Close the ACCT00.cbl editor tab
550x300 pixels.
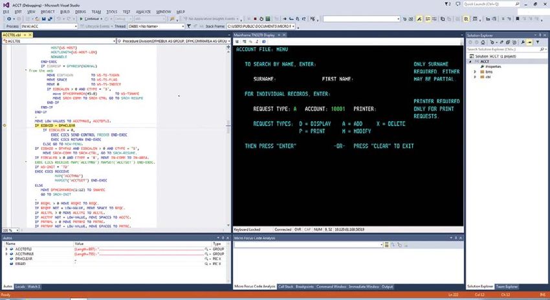[x=30, y=35]
